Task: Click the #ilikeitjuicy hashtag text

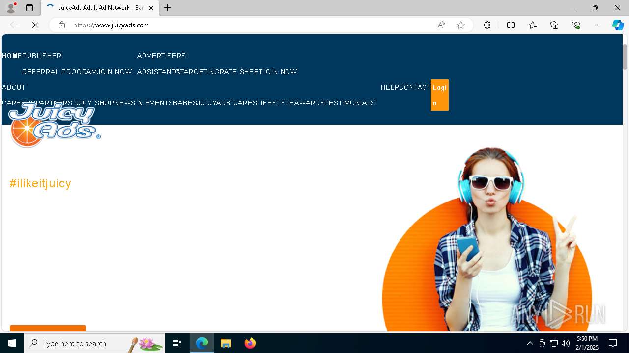Action: 40,183
